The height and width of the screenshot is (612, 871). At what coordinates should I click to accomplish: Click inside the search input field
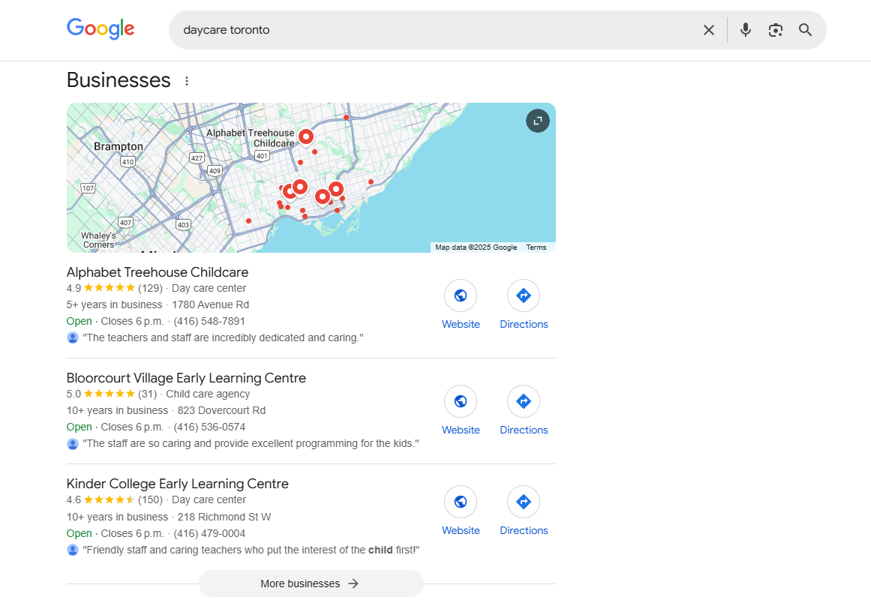[375, 30]
